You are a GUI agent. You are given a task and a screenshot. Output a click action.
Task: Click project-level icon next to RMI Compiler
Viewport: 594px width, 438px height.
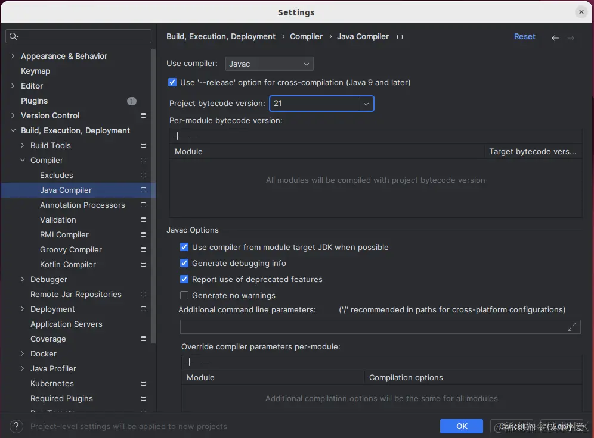click(143, 234)
